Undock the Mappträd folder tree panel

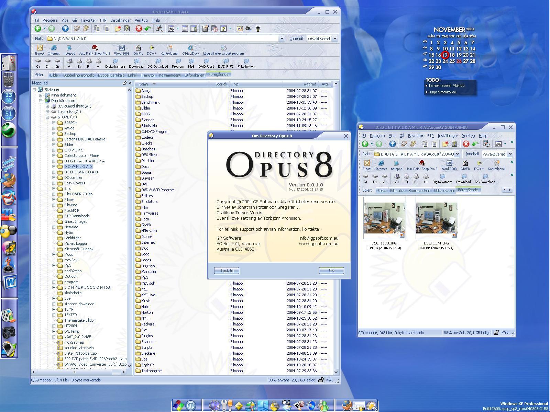click(x=124, y=83)
